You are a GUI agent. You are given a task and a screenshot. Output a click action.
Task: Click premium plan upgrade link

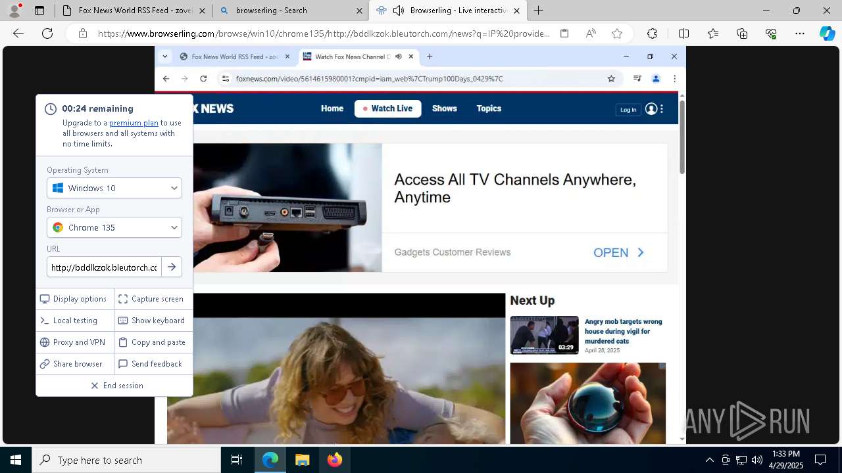pos(134,123)
